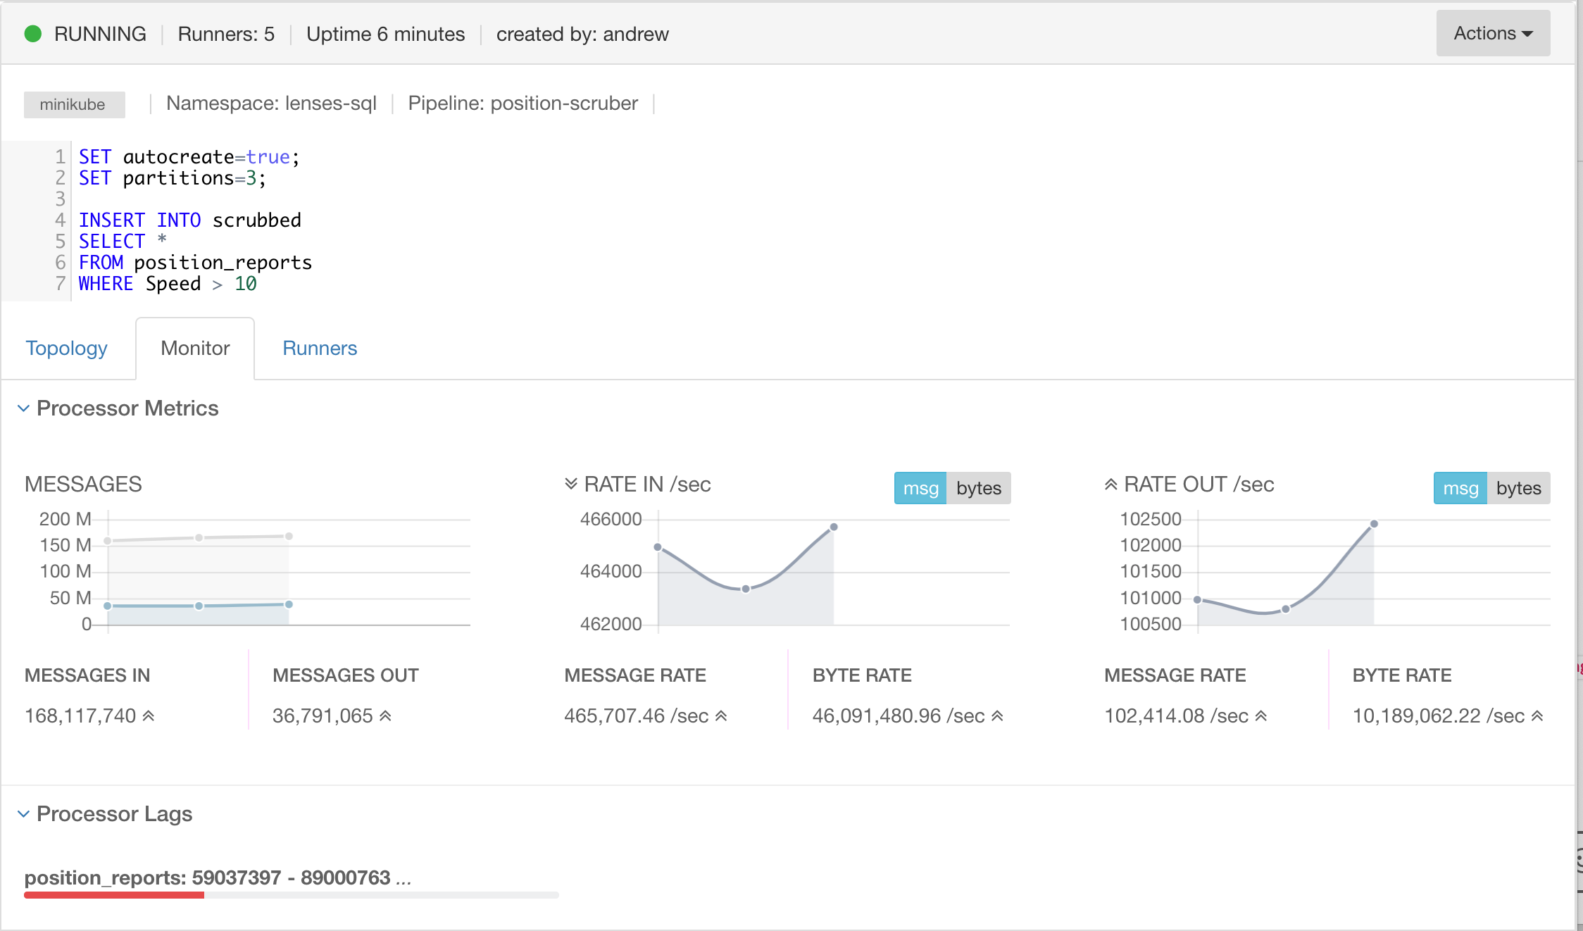Switch the RATE OUT chart to bytes
The height and width of the screenshot is (931, 1583).
click(1518, 488)
